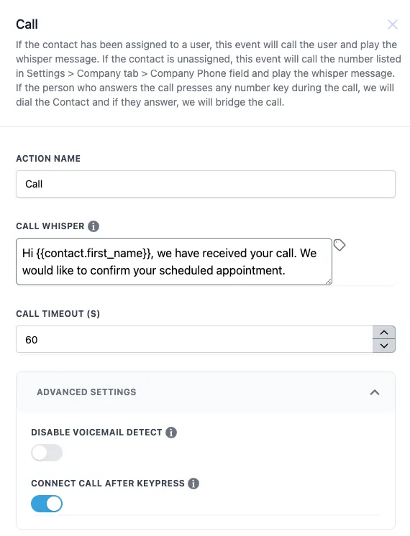The width and height of the screenshot is (410, 536).
Task: Click the Disable Voicemail Detect info icon
Action: [171, 433]
